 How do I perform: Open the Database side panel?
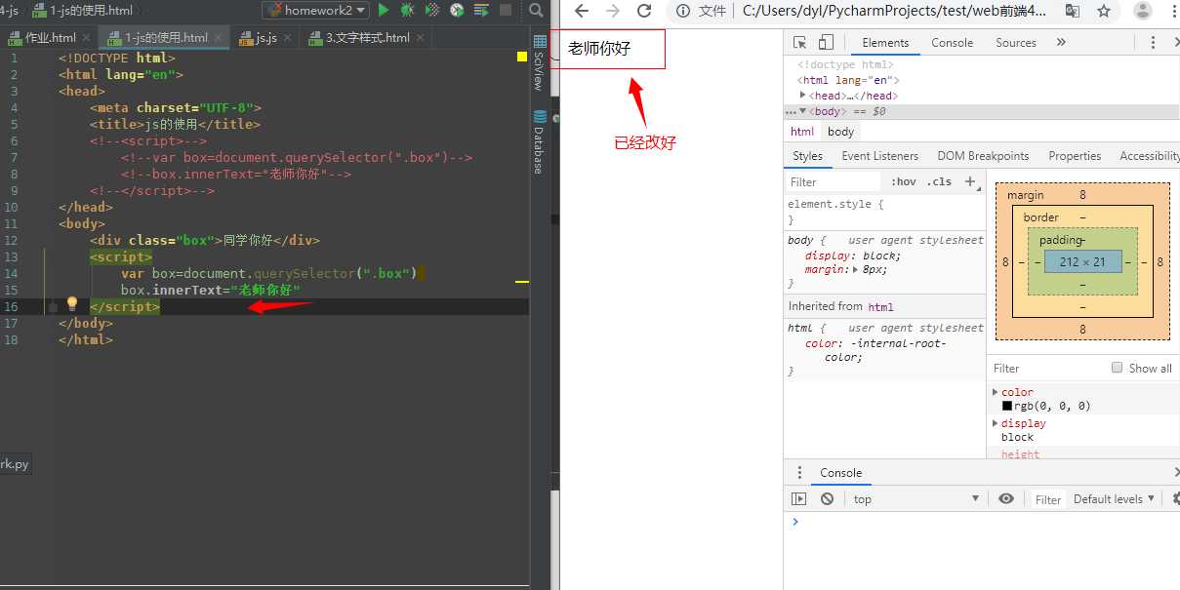pos(539,142)
